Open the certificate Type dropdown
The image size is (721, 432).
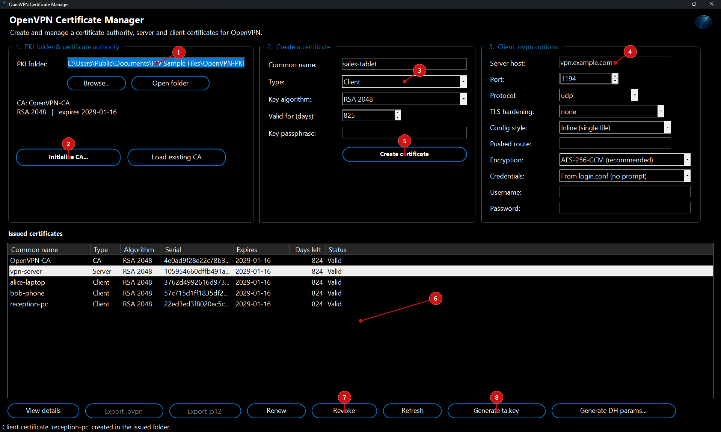coord(463,82)
